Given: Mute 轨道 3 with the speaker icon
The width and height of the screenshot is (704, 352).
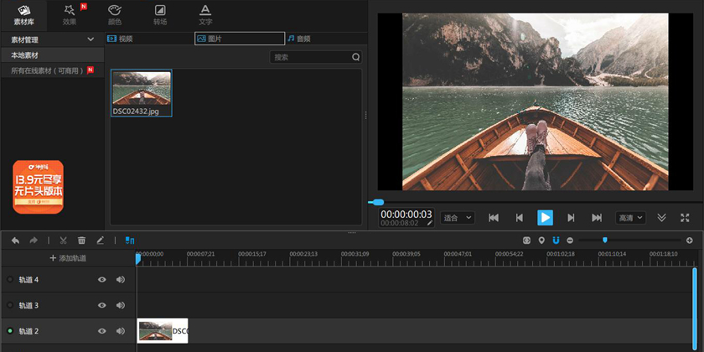Looking at the screenshot, I should 121,305.
